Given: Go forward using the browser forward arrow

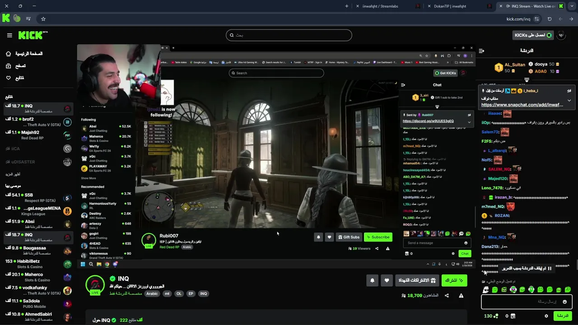Looking at the screenshot, I should (560, 19).
